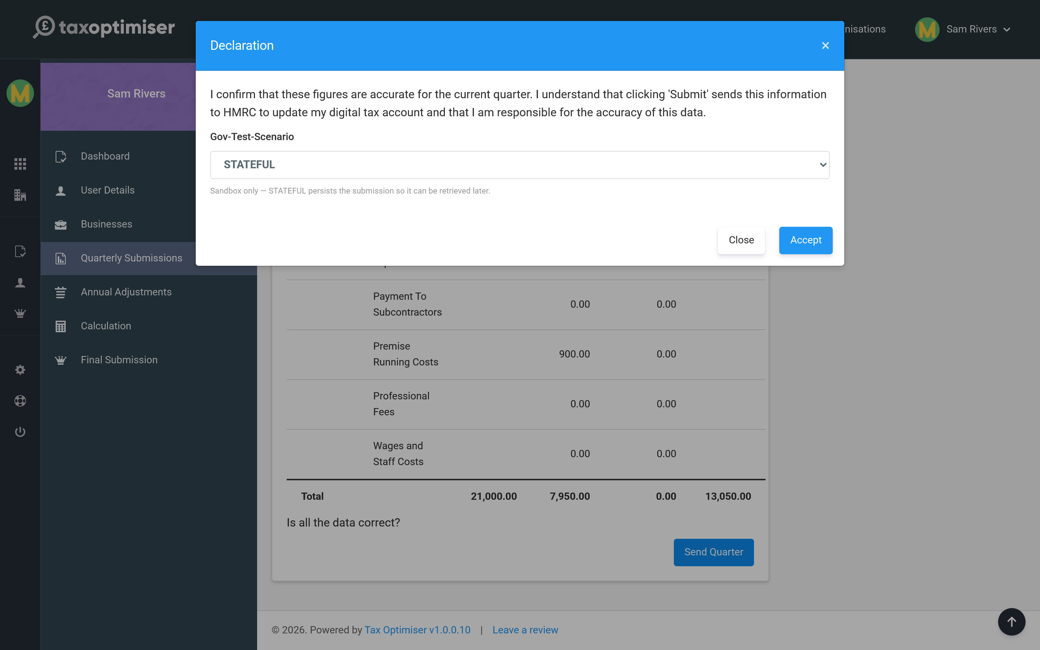Click the Dashboard document icon
Viewport: 1040px width, 650px height.
[x=61, y=156]
